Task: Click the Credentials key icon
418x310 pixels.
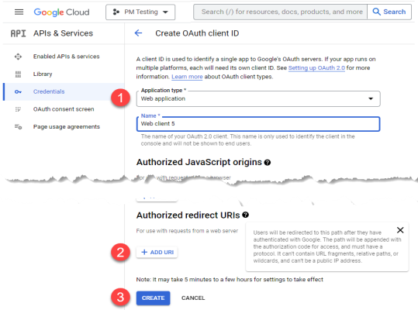Action: pos(18,91)
